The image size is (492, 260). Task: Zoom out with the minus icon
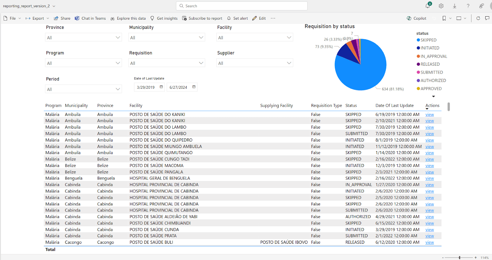[x=443, y=258]
